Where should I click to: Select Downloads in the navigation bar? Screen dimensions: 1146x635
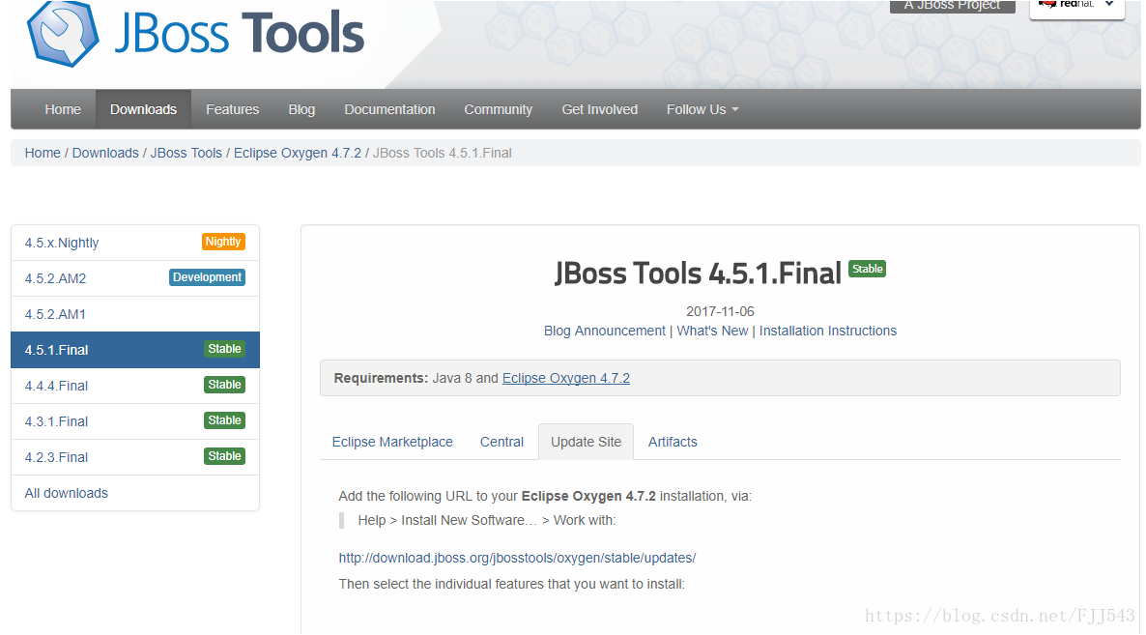pyautogui.click(x=143, y=109)
